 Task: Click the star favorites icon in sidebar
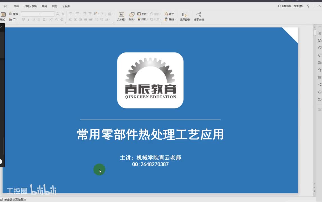[319, 70]
